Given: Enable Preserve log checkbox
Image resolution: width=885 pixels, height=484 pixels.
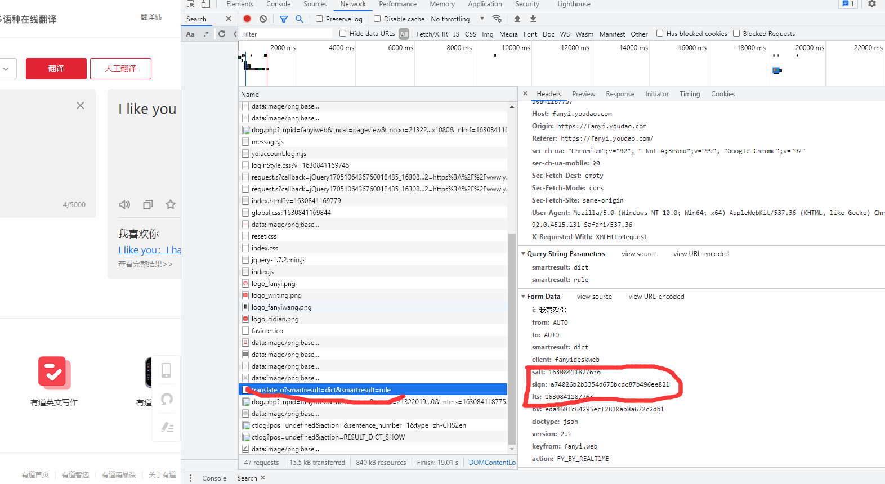Looking at the screenshot, I should click(319, 19).
